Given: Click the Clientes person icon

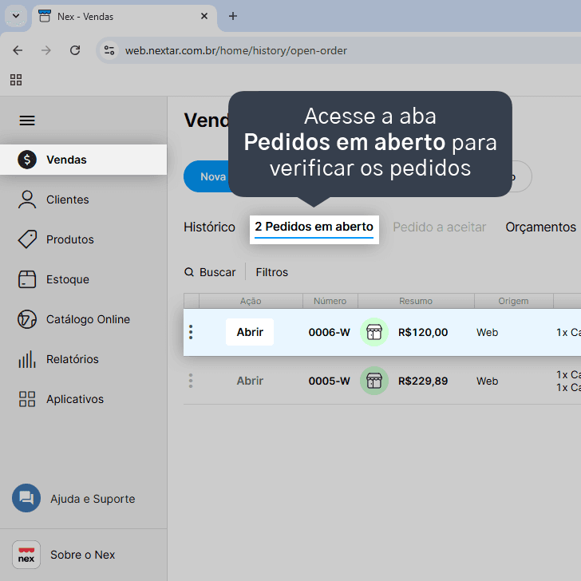Looking at the screenshot, I should (27, 200).
